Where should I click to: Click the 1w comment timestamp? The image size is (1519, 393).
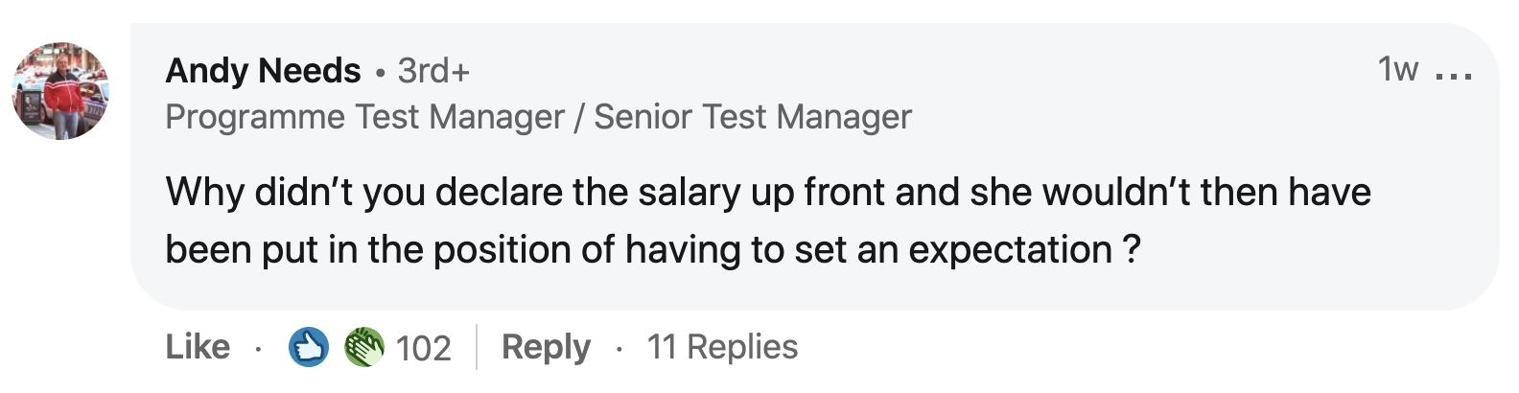click(x=1397, y=69)
